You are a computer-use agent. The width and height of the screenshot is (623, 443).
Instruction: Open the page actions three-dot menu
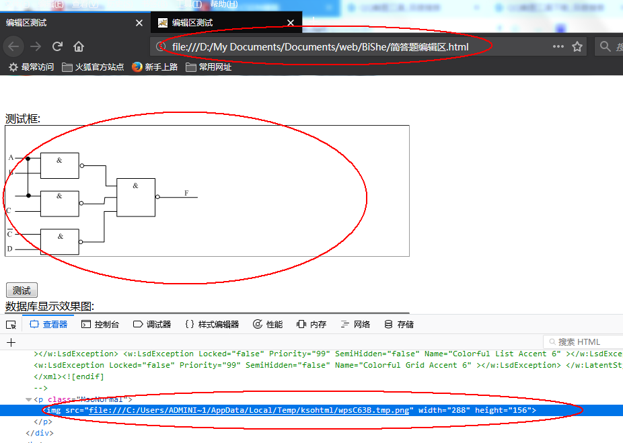558,46
